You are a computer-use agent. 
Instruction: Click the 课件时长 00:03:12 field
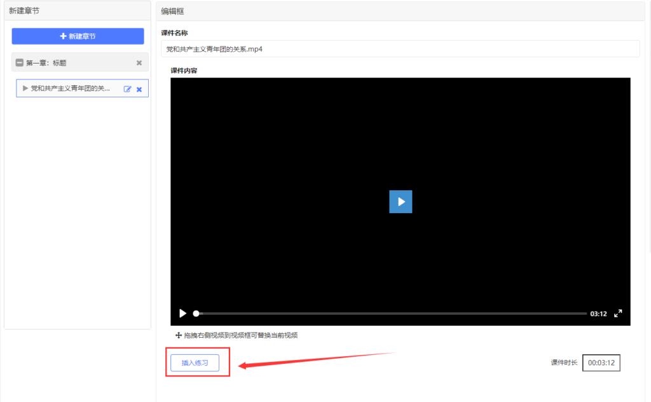point(601,363)
